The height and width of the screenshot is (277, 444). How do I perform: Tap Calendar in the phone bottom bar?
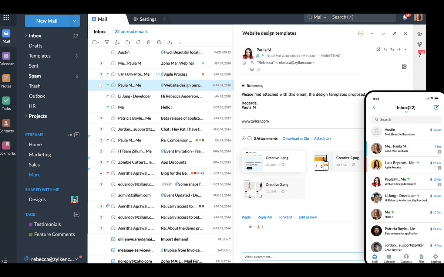389,259
